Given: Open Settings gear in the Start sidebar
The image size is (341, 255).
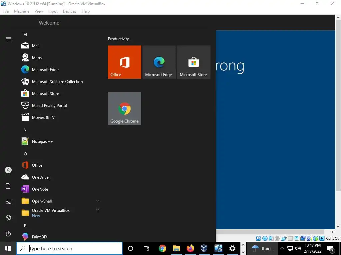Looking at the screenshot, I should (x=8, y=218).
